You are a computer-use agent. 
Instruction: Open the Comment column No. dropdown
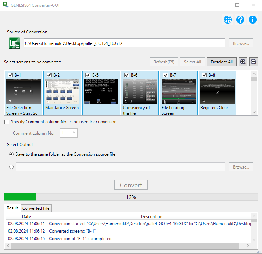[69, 133]
